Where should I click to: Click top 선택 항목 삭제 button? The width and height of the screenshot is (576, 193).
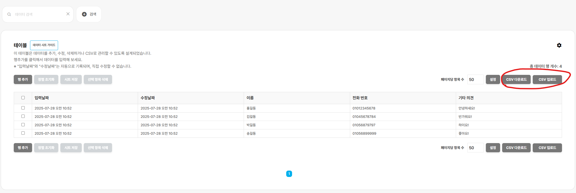click(98, 79)
